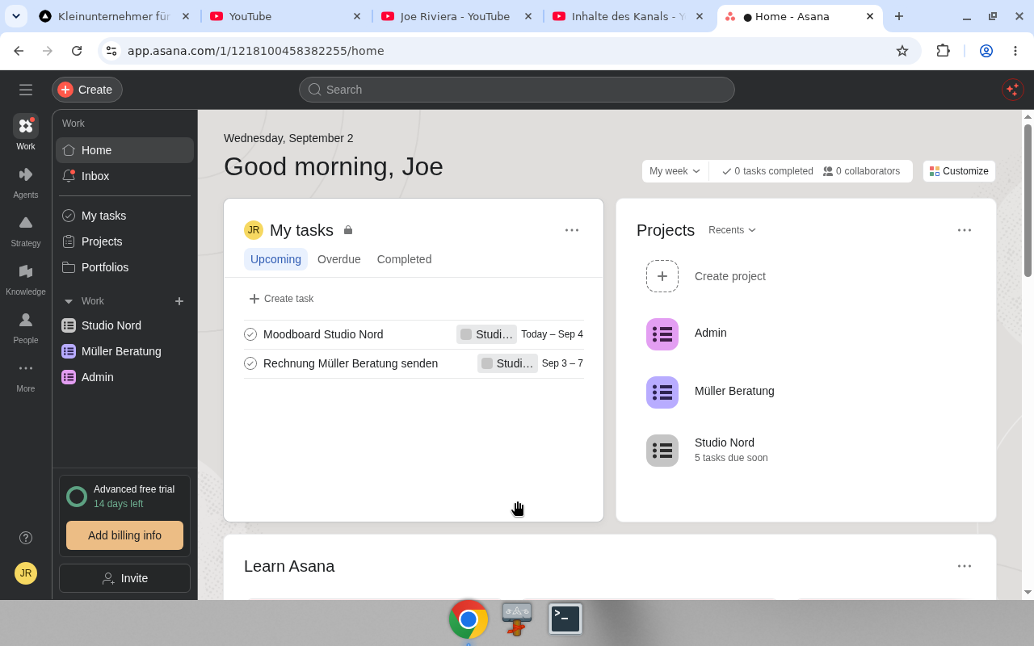Click the dashed Create project plus icon
The image size is (1034, 646).
coord(662,276)
